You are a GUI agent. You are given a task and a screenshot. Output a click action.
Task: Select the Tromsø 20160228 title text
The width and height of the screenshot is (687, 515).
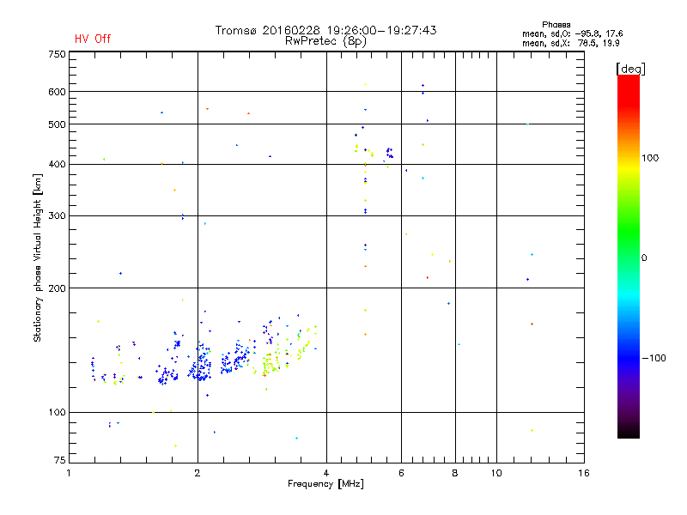click(x=325, y=30)
